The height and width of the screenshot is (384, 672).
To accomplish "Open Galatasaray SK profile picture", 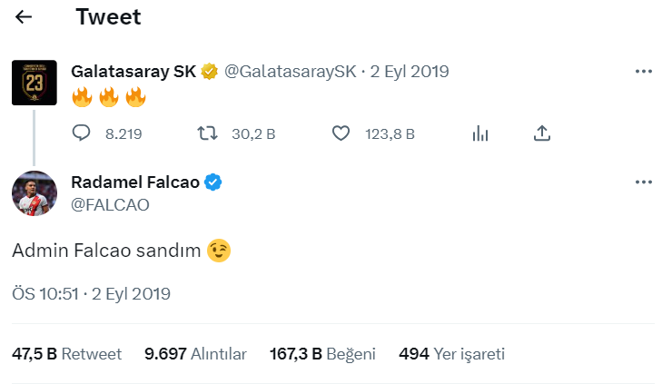I will coord(35,83).
